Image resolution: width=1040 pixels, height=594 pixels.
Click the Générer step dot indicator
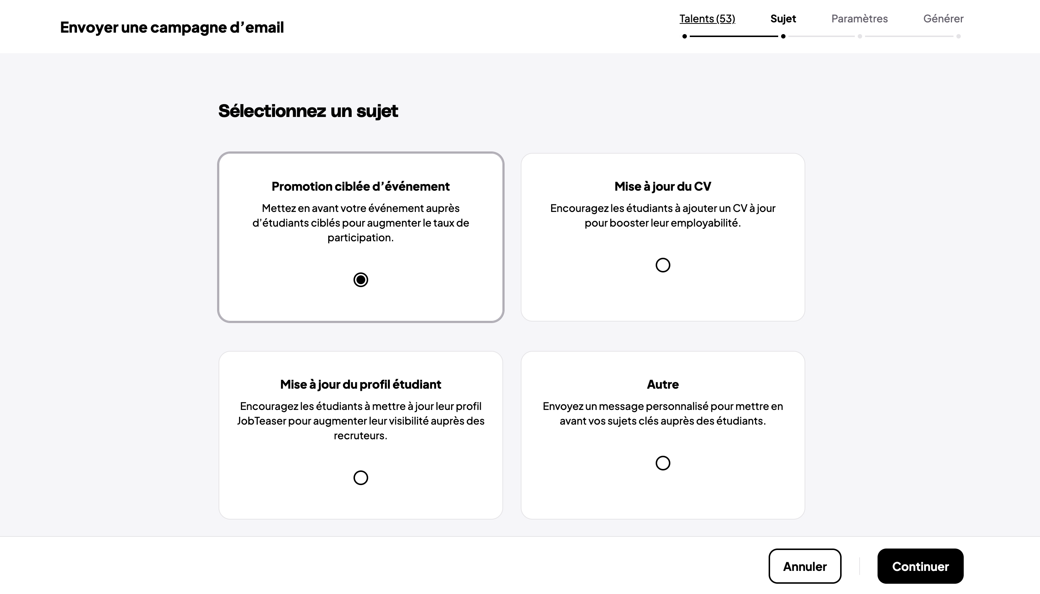coord(958,36)
